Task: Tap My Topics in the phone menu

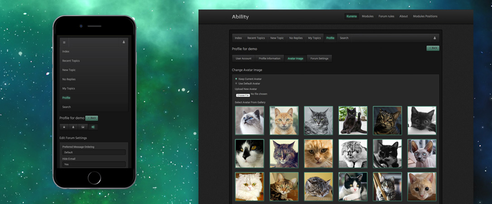Action: 94,88
